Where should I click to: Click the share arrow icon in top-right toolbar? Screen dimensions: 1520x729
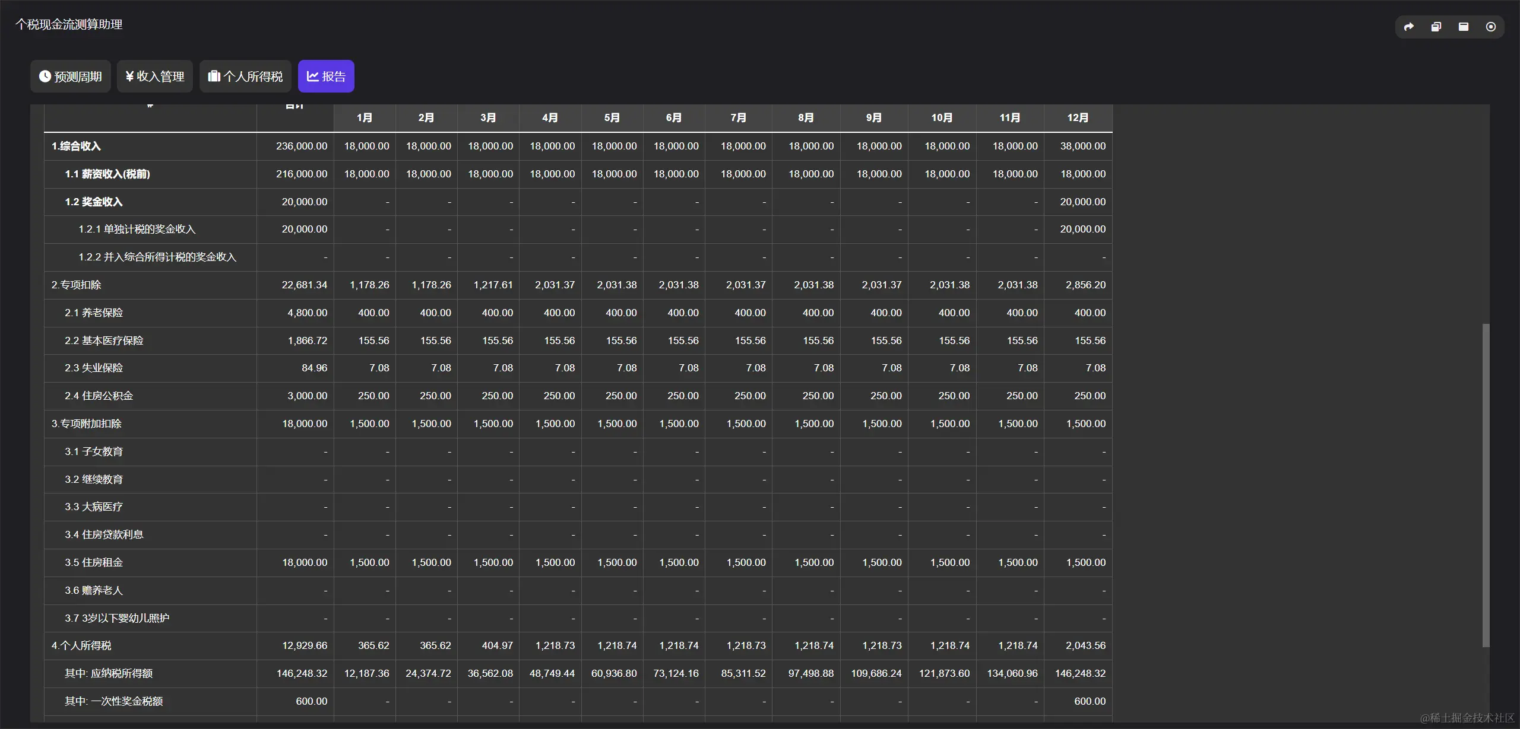pos(1408,27)
